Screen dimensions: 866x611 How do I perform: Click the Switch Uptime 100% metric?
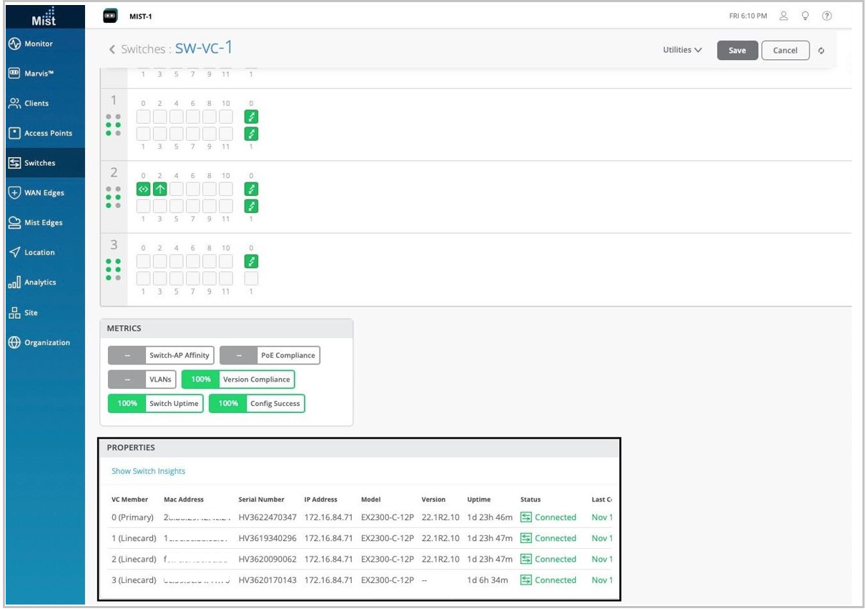click(x=156, y=404)
